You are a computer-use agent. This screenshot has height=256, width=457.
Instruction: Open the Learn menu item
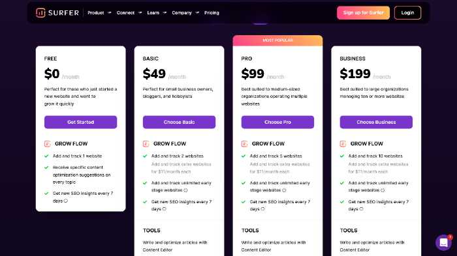157,13
